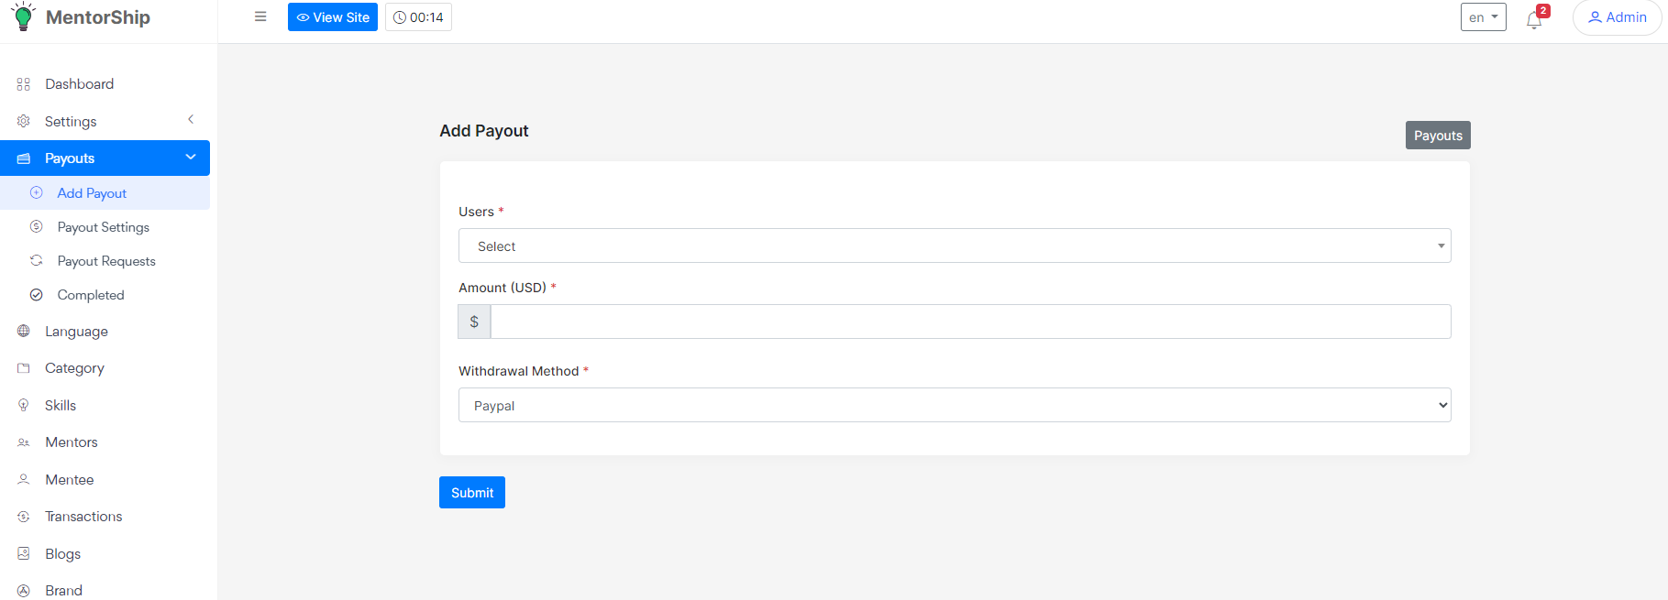Open the Withdrawal Method dropdown
The height and width of the screenshot is (600, 1668).
(954, 406)
